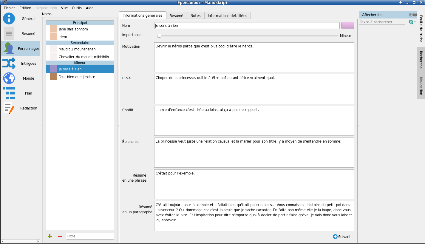The width and height of the screenshot is (425, 244).
Task: Click the sidebar horizontal scrollbar left arrow
Action: (x=3, y=241)
